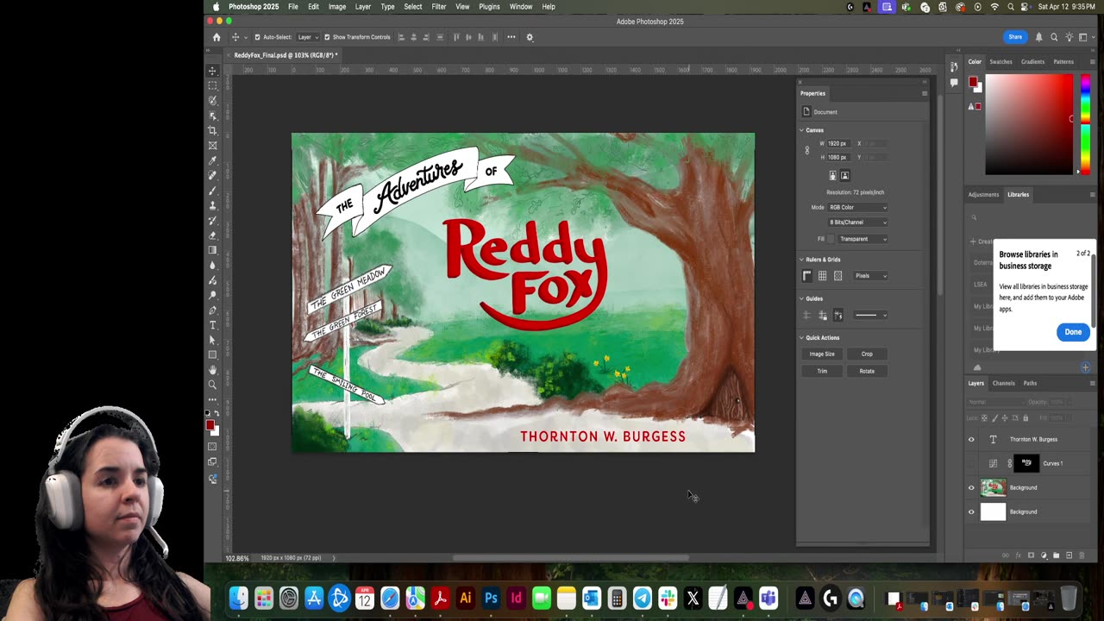
Task: Open the Image menu
Action: coord(337,6)
